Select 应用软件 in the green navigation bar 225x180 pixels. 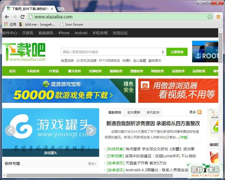coord(199,71)
